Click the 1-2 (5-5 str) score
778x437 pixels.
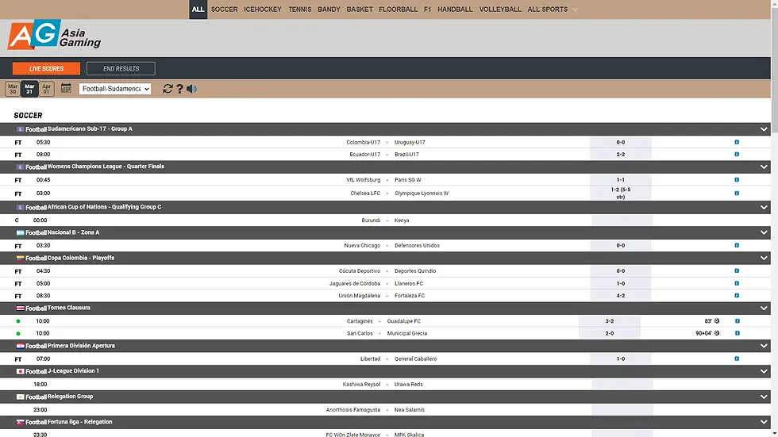(621, 194)
